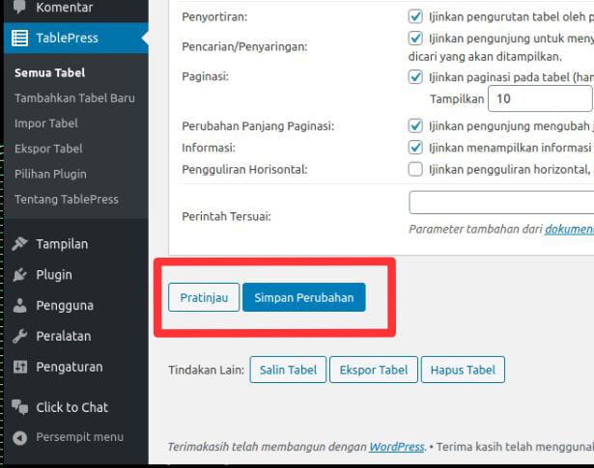Viewport: 594px width, 468px height.
Task: Click the Komentar speech bubble icon
Action: tap(19, 7)
